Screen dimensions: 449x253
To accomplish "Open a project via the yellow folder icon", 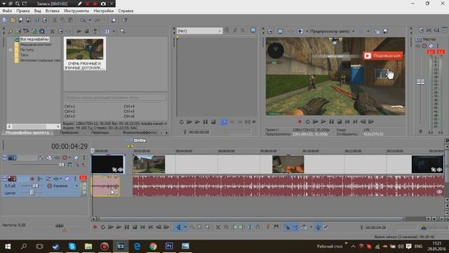I will (x=13, y=20).
